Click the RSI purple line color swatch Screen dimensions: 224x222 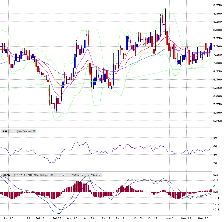pyautogui.click(x=13, y=131)
